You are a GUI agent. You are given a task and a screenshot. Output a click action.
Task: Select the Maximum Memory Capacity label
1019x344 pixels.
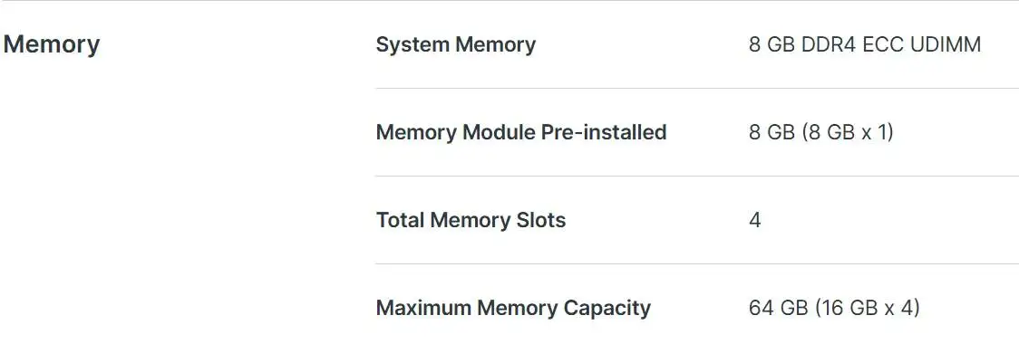click(513, 308)
